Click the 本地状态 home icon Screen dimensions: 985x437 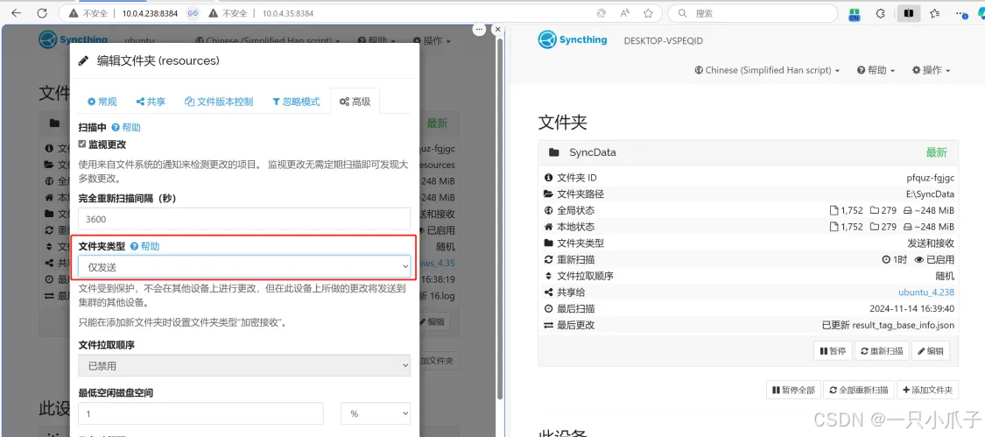coord(548,227)
